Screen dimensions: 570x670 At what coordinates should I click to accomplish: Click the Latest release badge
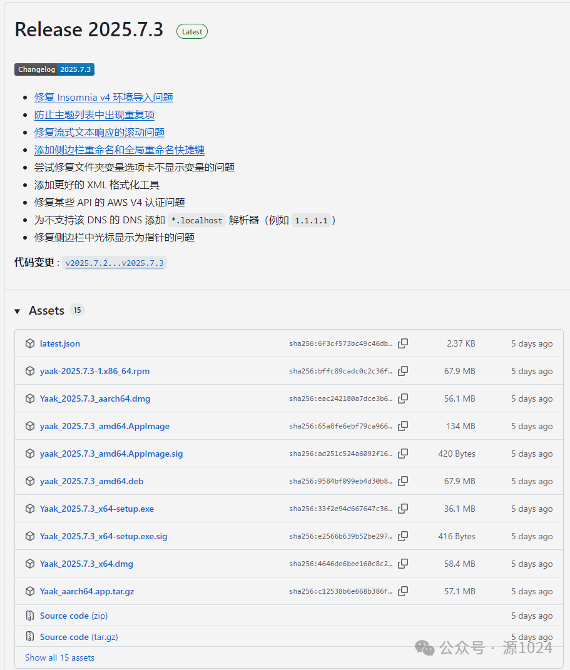(191, 31)
